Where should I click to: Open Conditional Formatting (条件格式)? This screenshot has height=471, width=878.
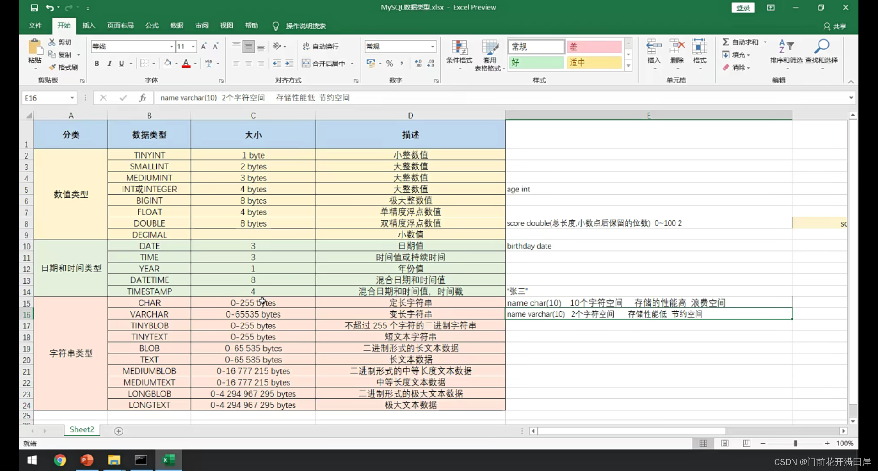[459, 55]
